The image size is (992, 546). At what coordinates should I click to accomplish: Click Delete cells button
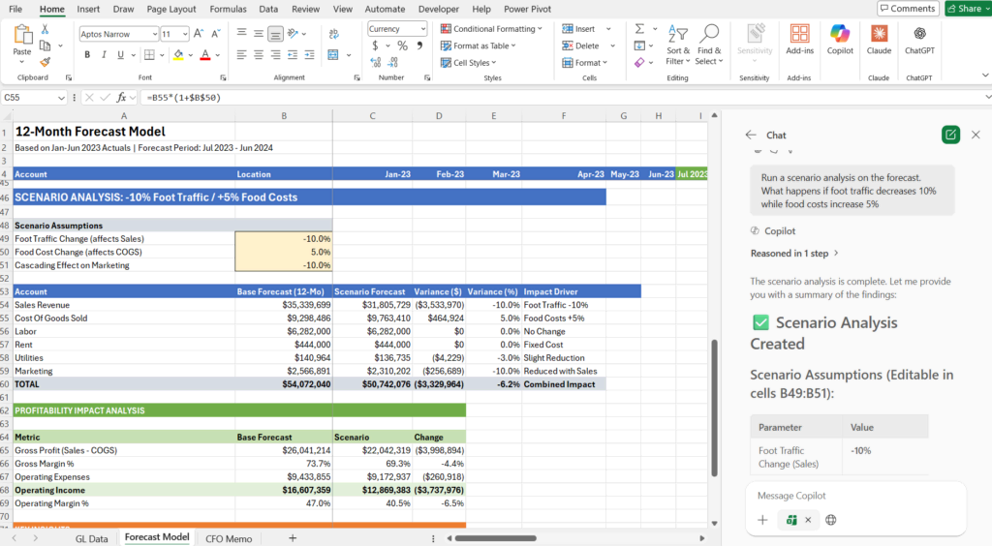[581, 45]
